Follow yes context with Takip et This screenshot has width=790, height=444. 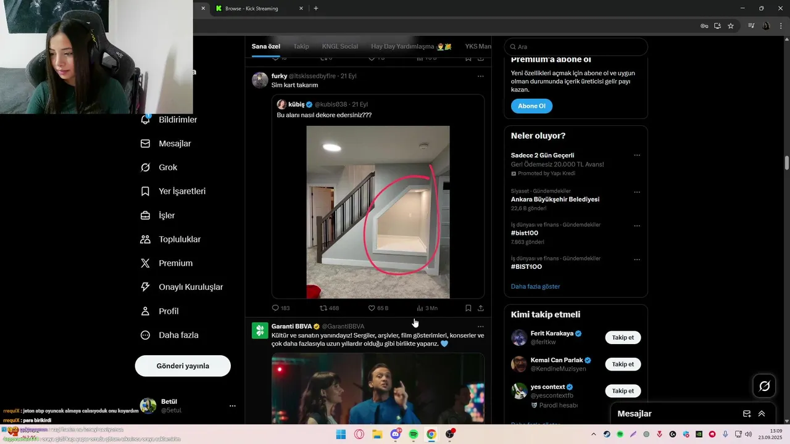[x=623, y=391]
